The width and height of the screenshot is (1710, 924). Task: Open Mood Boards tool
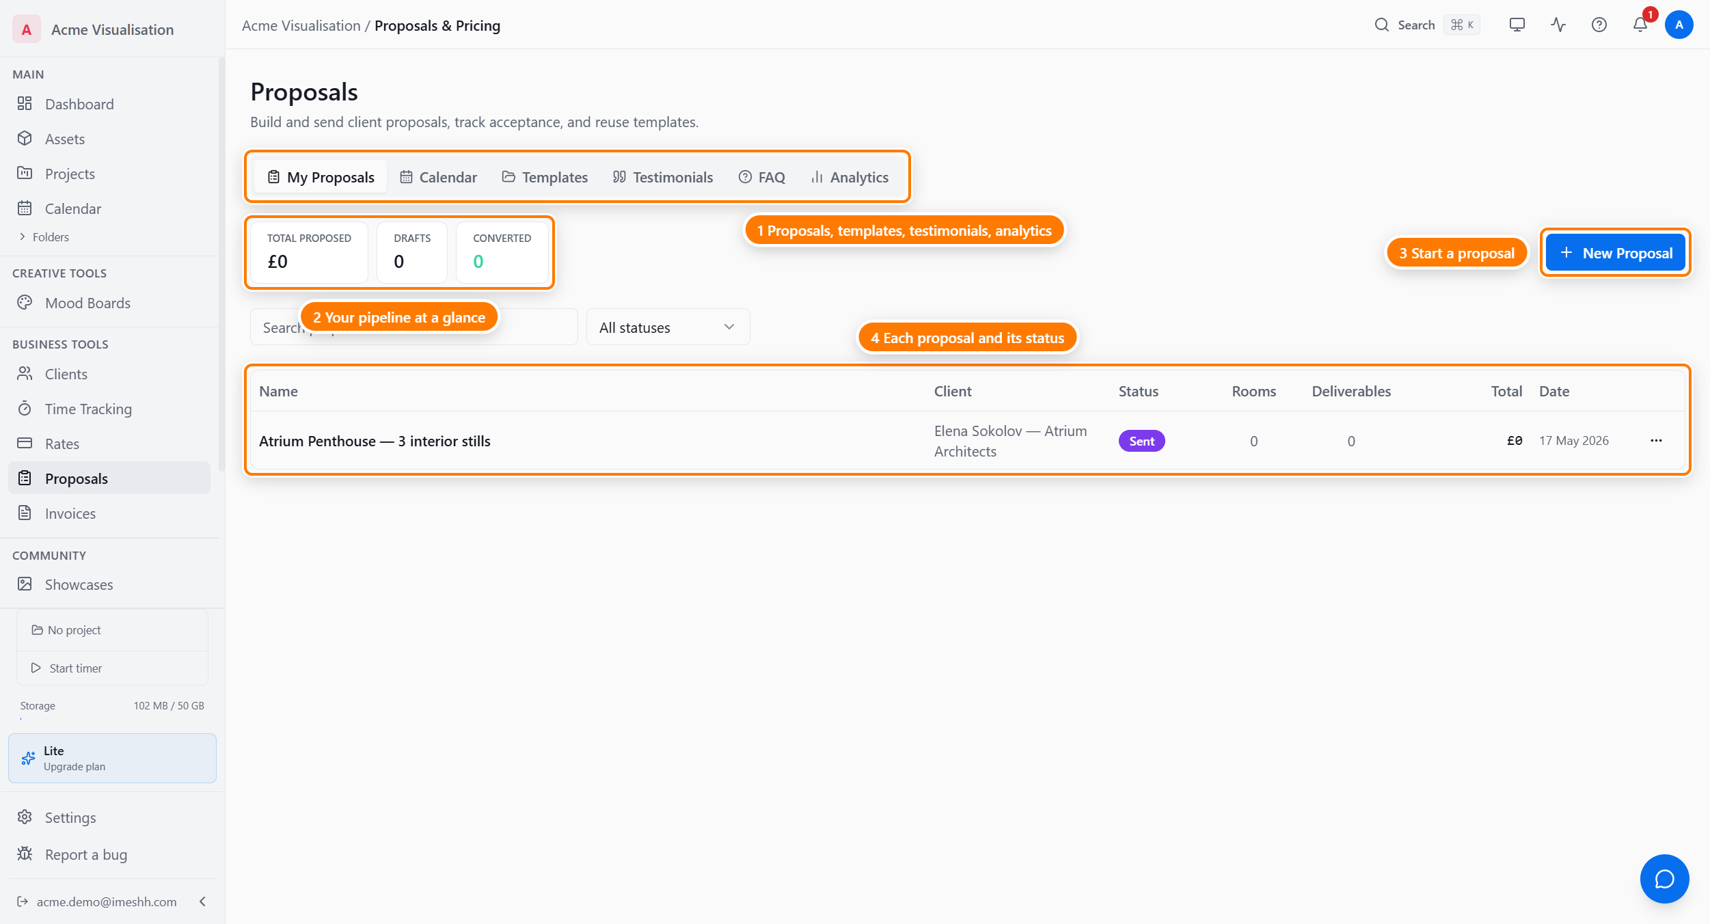point(109,303)
